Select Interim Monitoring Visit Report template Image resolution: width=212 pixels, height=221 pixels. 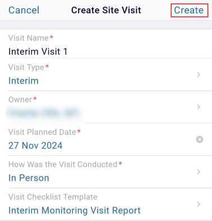pos(75,210)
